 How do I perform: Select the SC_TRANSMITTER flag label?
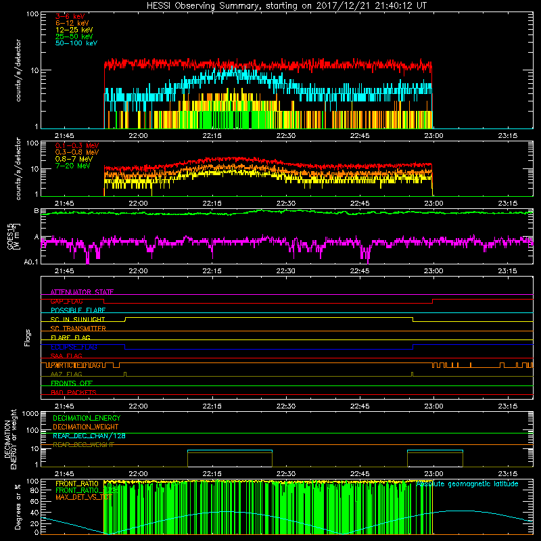coord(78,329)
